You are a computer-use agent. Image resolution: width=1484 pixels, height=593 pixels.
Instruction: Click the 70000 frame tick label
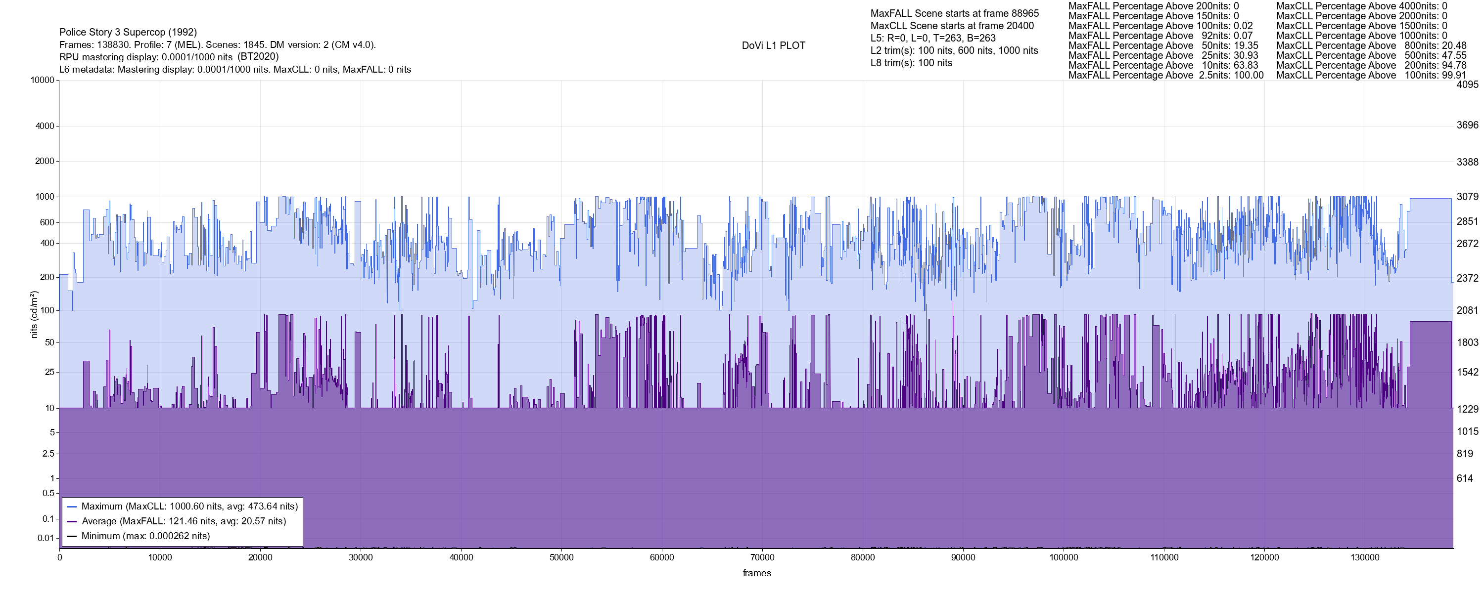point(762,558)
